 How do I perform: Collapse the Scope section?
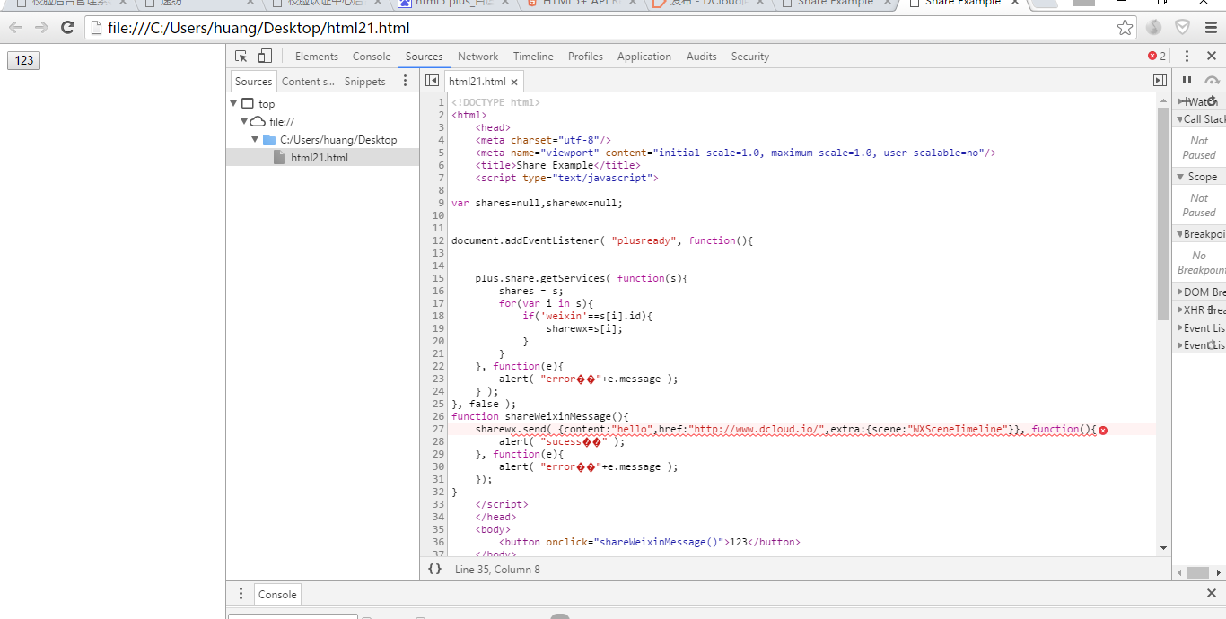1198,177
